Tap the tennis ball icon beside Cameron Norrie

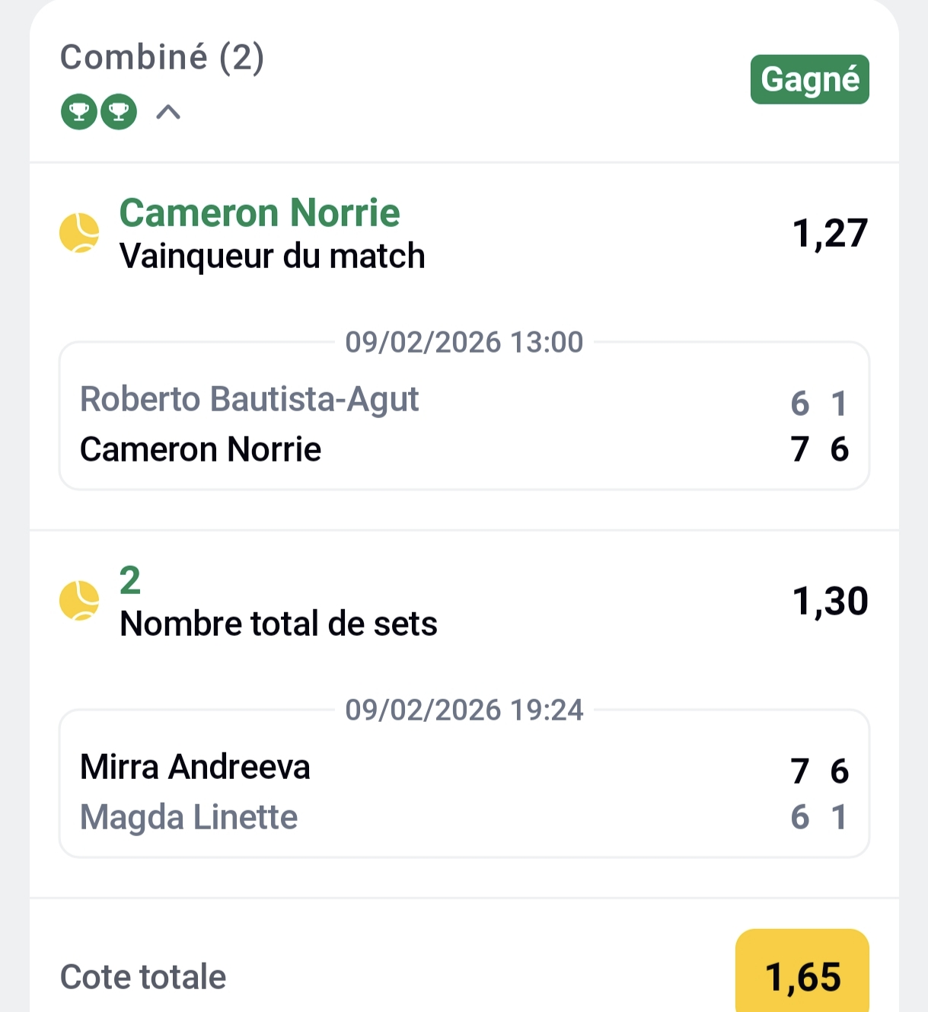[79, 233]
